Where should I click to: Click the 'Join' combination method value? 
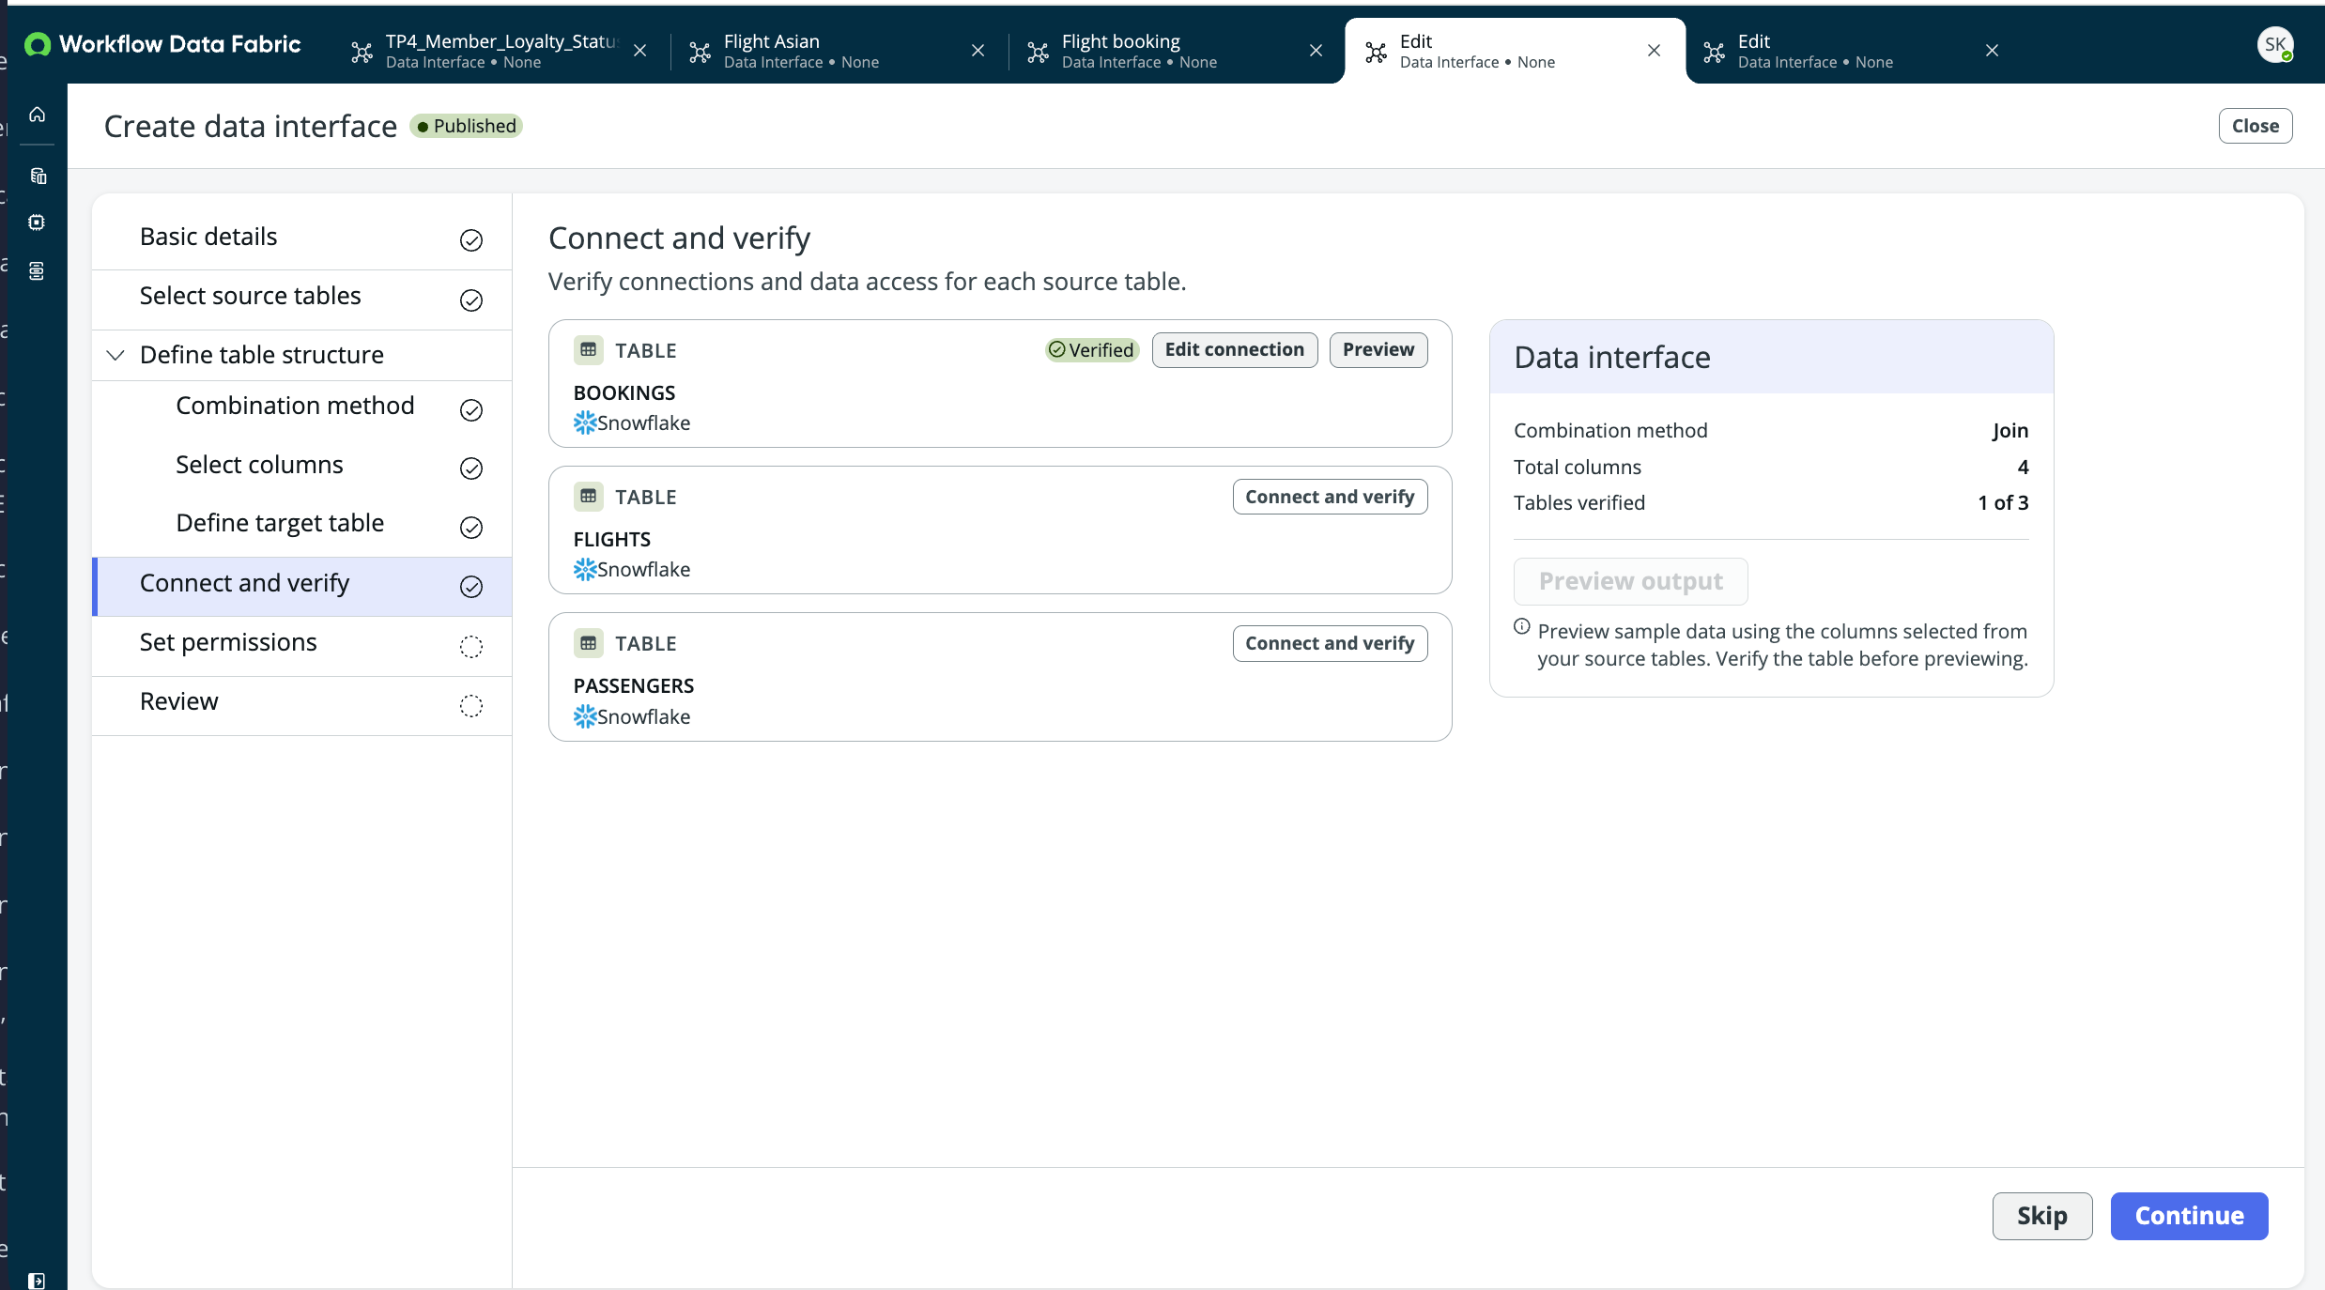tap(2010, 430)
